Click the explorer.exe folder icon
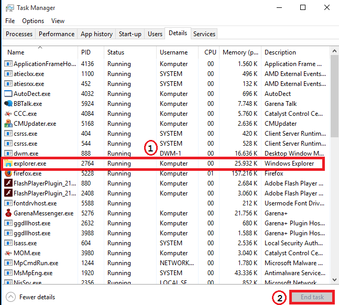The width and height of the screenshot is (339, 305). (x=8, y=164)
